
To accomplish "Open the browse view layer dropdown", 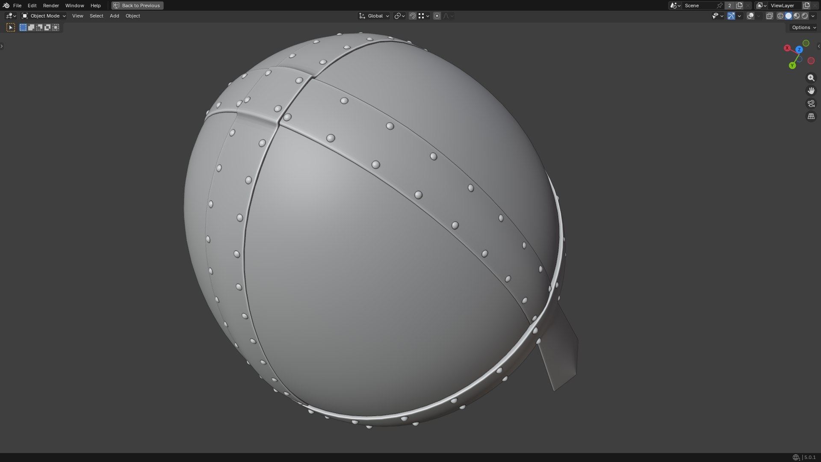I will point(761,6).
